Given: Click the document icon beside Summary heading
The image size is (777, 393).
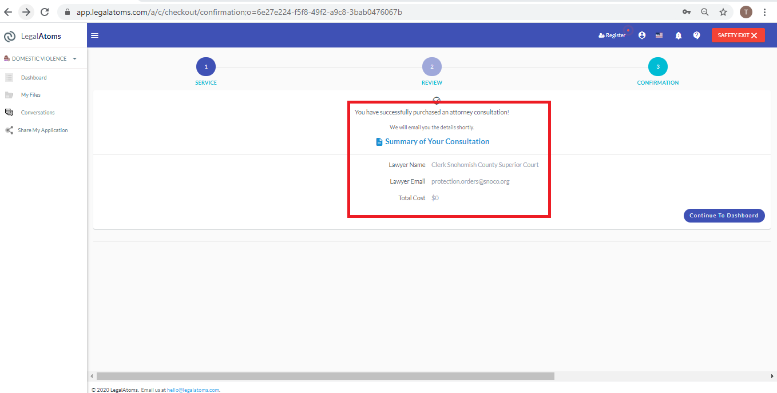Looking at the screenshot, I should [x=379, y=142].
